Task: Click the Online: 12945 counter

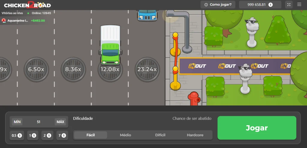Action: tap(41, 13)
